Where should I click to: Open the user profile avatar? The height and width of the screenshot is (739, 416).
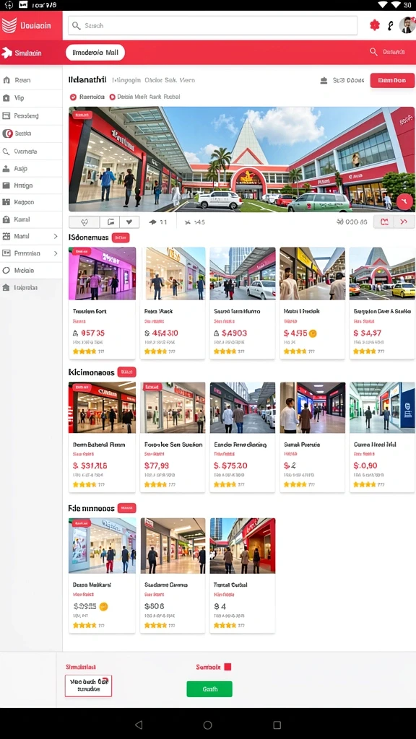(407, 25)
